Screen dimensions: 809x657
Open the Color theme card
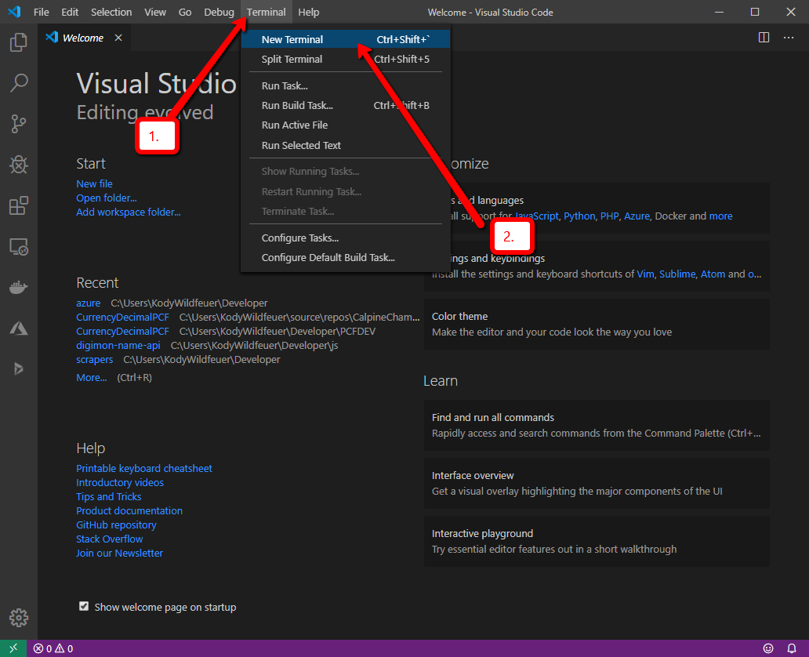[597, 324]
